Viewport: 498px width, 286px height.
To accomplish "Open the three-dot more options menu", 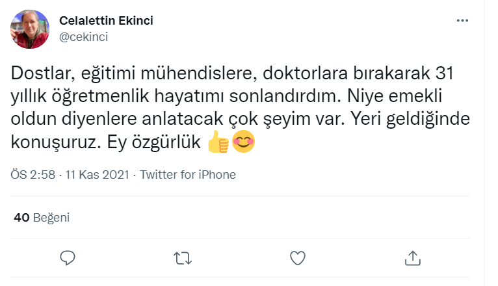I will (462, 21).
